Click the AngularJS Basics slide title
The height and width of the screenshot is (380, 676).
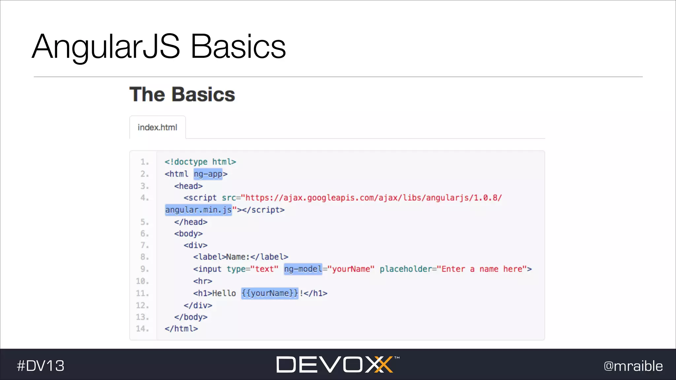point(159,47)
